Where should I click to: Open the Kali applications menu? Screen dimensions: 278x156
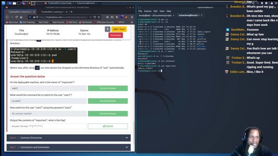[3, 3]
